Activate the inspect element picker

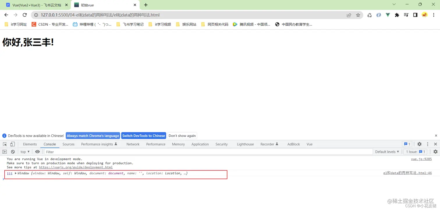pos(5,144)
